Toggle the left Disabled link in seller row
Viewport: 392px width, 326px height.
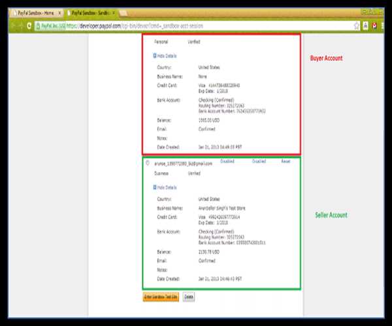pyautogui.click(x=227, y=160)
